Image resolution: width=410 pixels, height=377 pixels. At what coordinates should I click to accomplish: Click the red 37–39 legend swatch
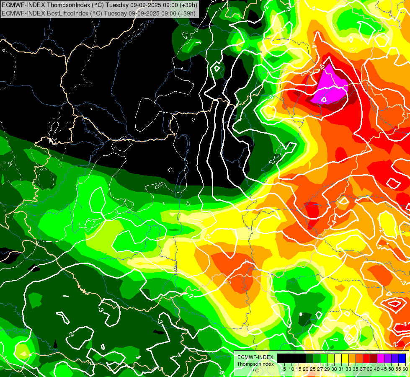[366, 358]
